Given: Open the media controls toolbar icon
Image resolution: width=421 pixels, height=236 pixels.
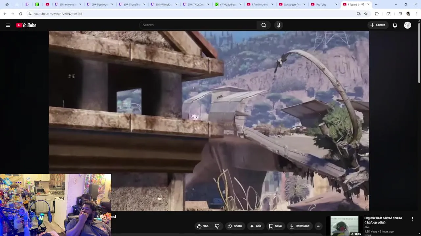Looking at the screenshot, I should 400,14.
